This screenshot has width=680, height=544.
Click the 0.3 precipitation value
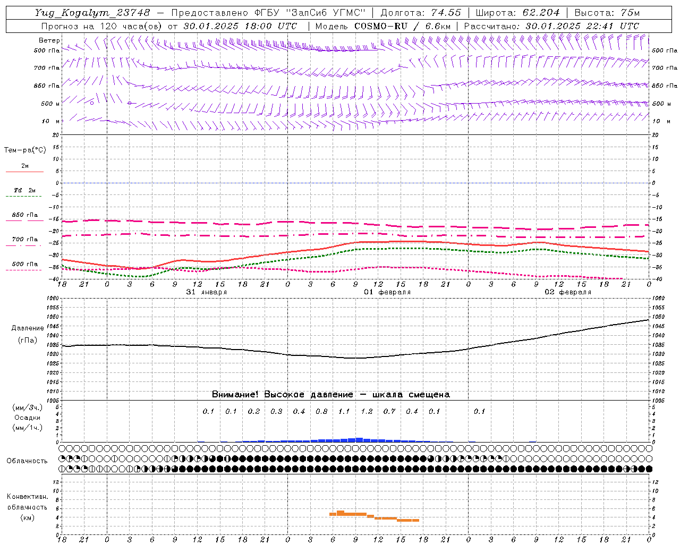276,412
